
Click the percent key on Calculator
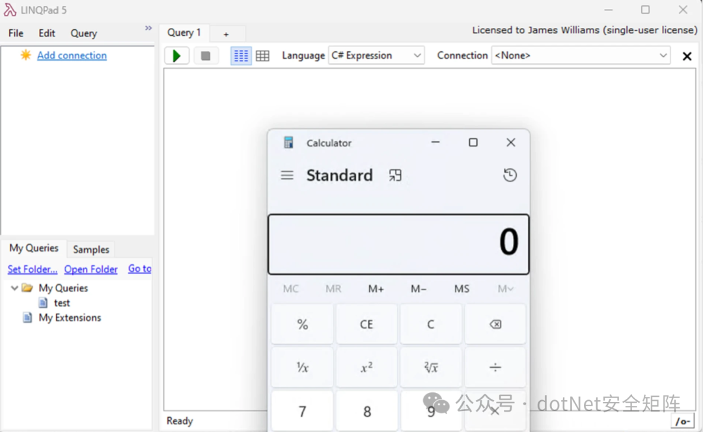tap(302, 324)
